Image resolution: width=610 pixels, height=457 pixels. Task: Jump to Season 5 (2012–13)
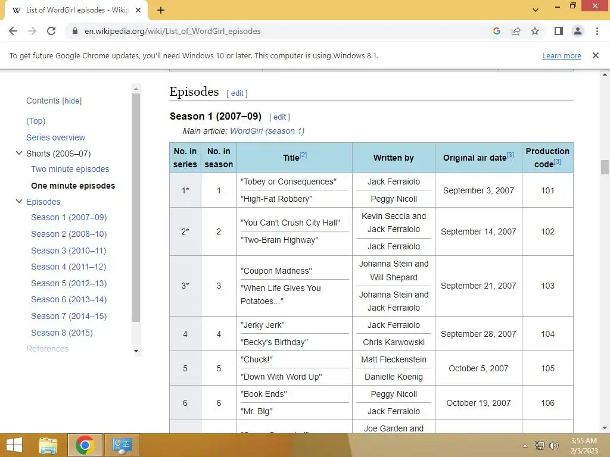[x=69, y=283]
